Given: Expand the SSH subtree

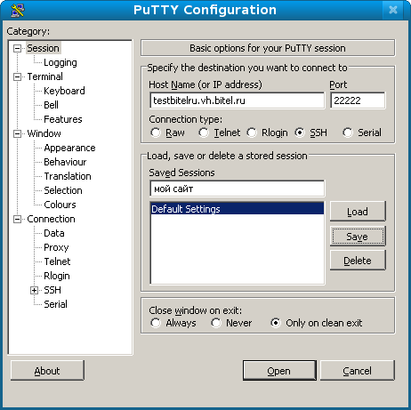Looking at the screenshot, I should coord(34,290).
